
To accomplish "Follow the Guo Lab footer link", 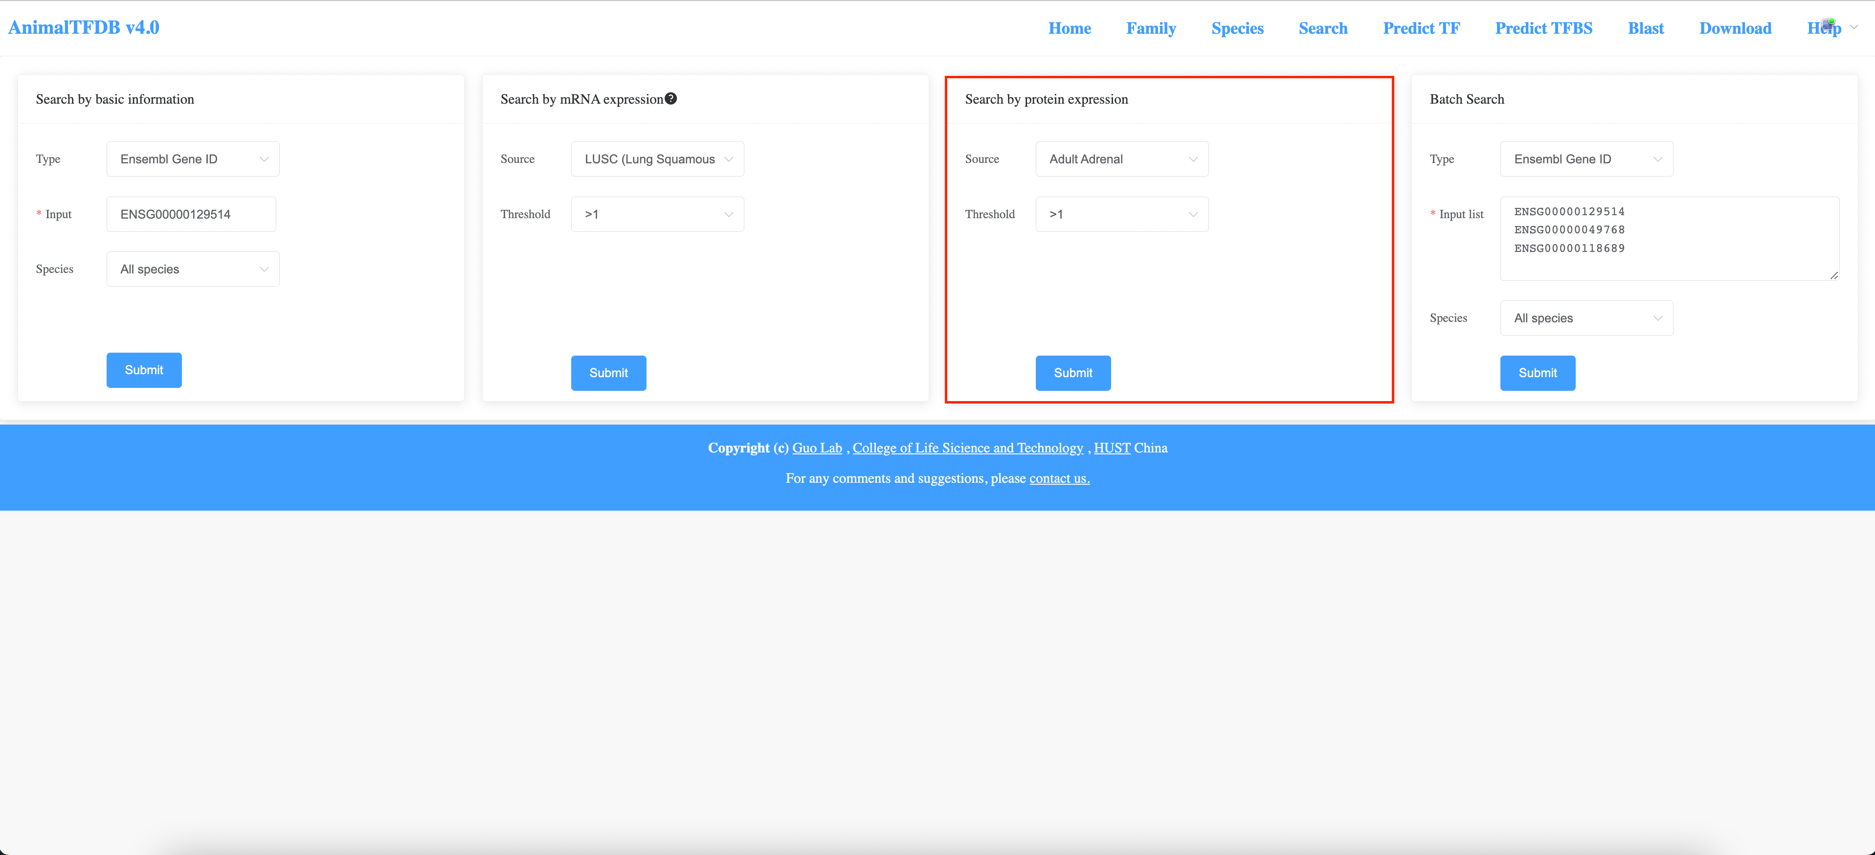I will pyautogui.click(x=817, y=448).
